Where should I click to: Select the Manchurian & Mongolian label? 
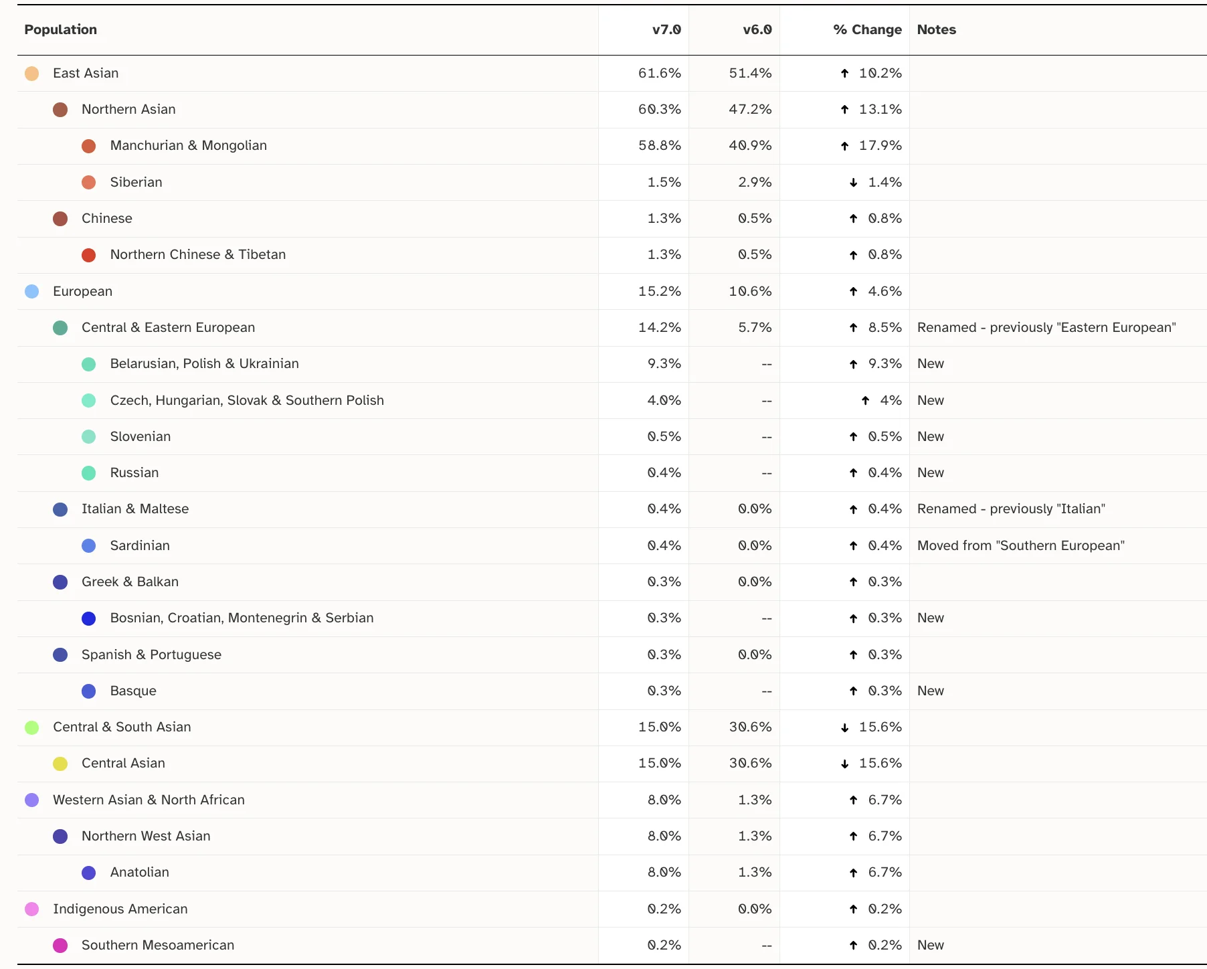[189, 145]
